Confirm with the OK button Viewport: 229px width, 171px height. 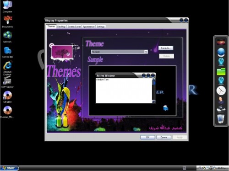147,137
